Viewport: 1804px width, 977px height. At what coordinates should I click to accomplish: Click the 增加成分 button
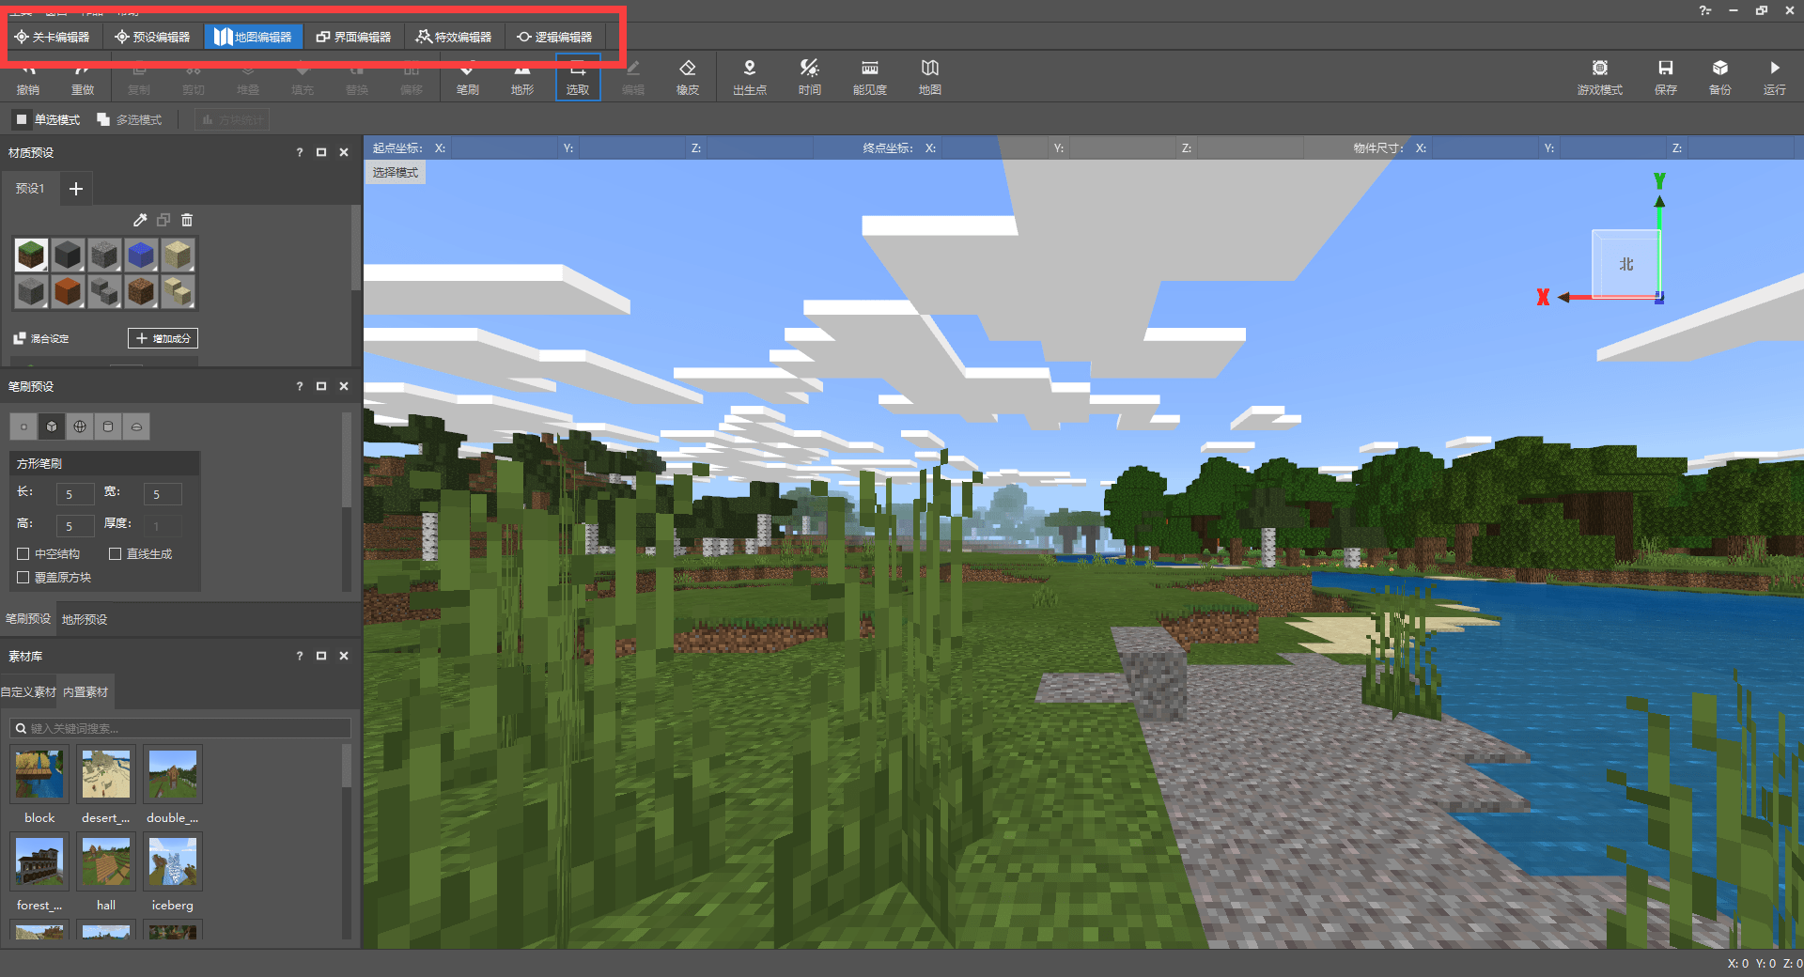click(163, 338)
